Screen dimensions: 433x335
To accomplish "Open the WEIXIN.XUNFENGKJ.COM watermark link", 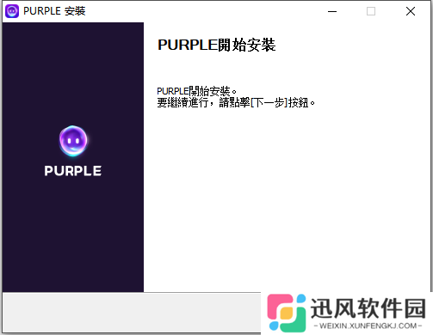I will pyautogui.click(x=368, y=326).
